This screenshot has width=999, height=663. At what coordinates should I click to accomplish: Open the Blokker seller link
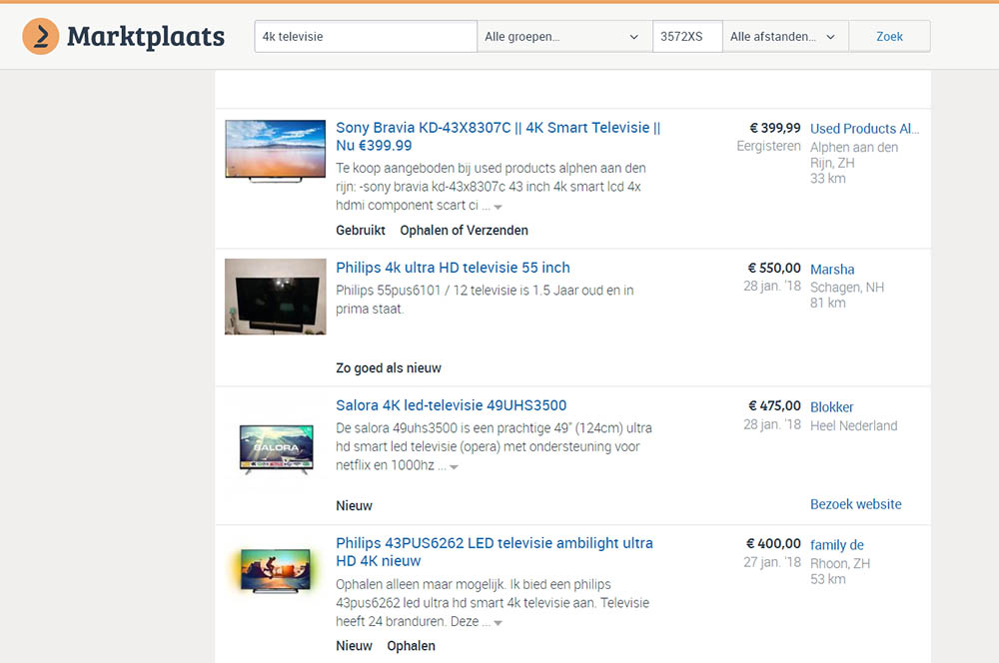(x=831, y=406)
